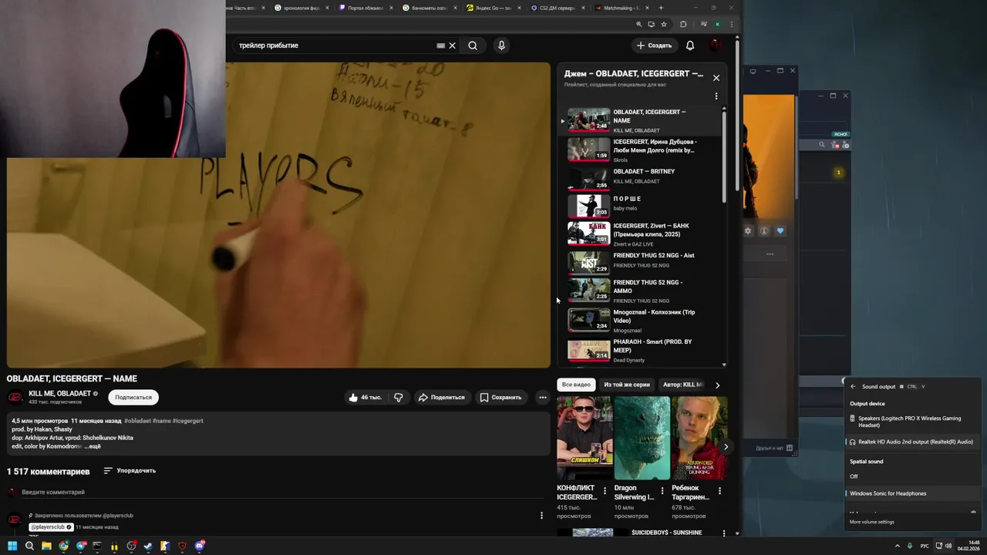
Task: Open the Ребенок Таргариен card's three-dot menu
Action: point(719,491)
